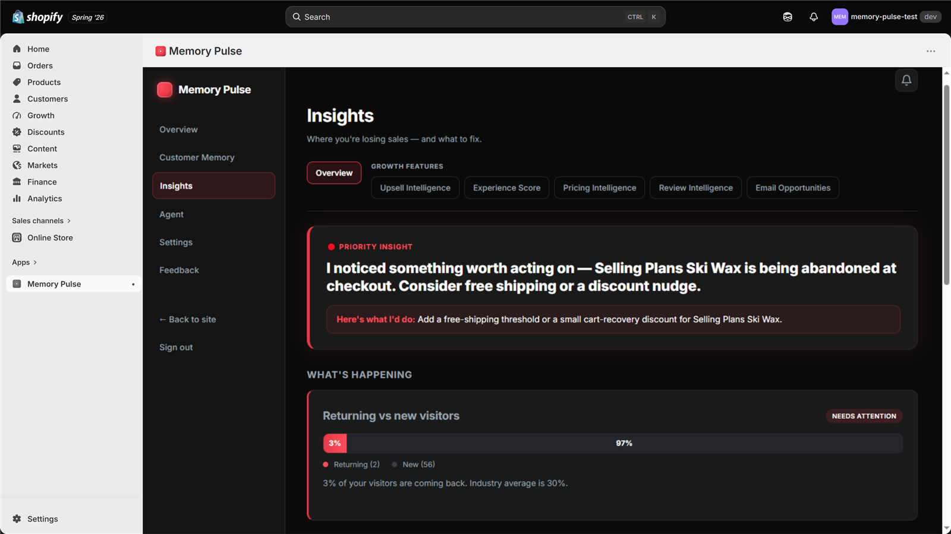The image size is (951, 534).
Task: Click the Returning (2) legend entry
Action: 351,465
